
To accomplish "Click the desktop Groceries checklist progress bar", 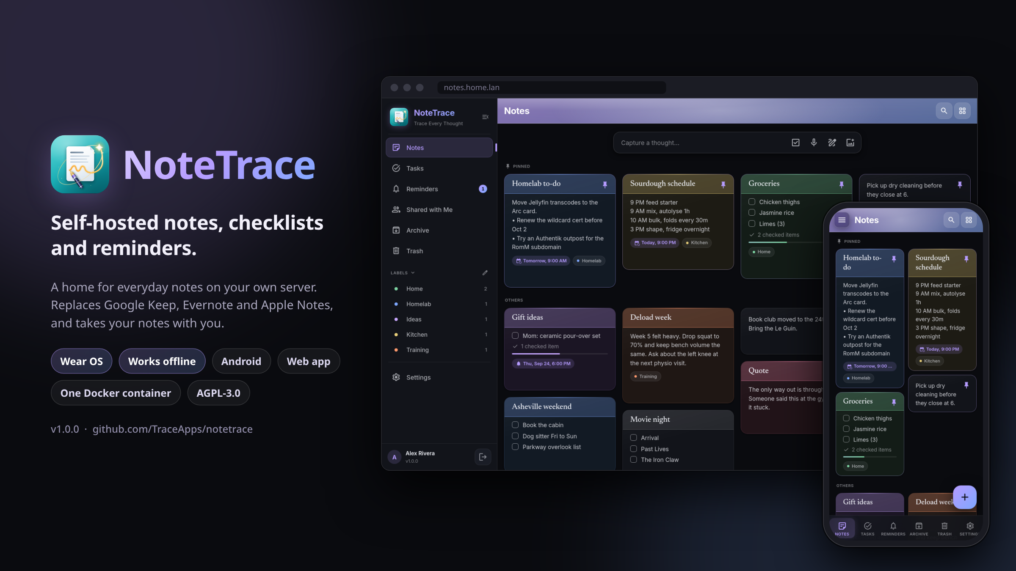I will pos(786,242).
